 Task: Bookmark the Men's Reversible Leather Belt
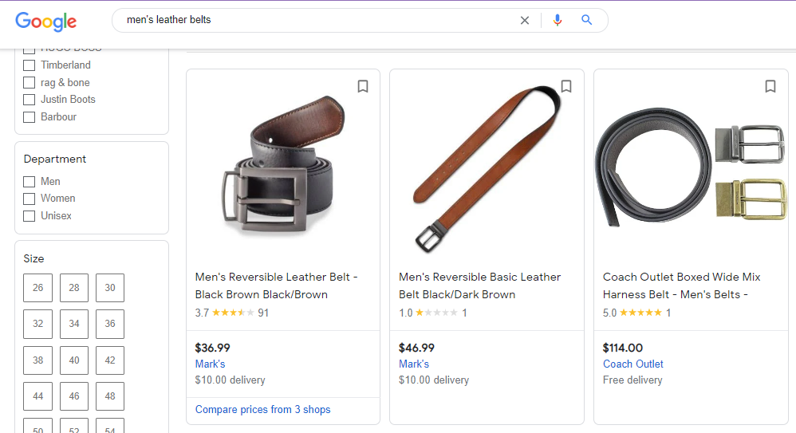(x=363, y=86)
